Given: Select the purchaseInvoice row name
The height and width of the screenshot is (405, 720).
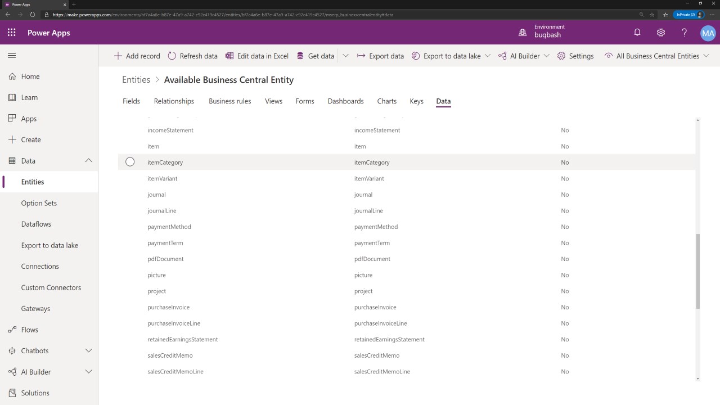Looking at the screenshot, I should (168, 307).
